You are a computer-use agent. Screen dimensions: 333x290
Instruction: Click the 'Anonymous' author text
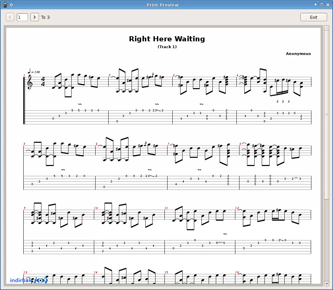point(298,54)
